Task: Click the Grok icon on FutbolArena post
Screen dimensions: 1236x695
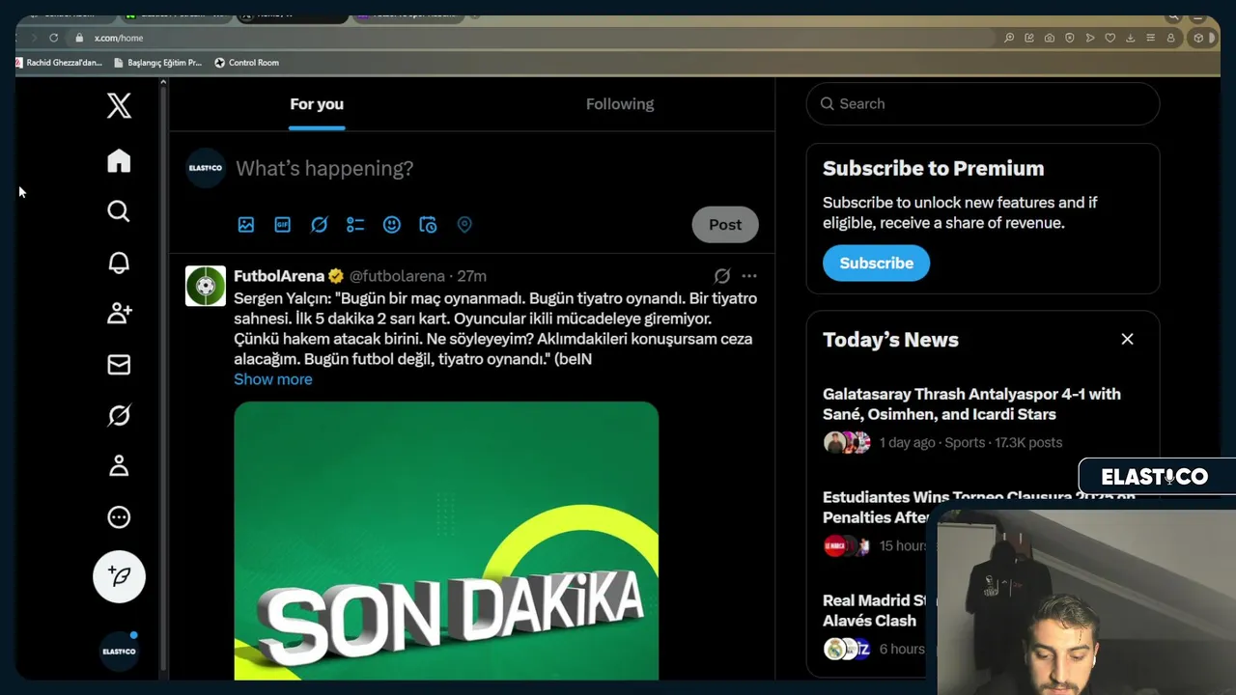Action: (721, 276)
